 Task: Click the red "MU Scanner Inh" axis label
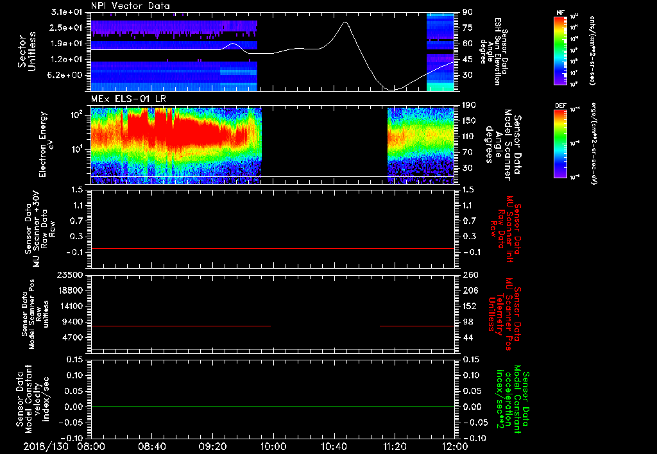pyautogui.click(x=506, y=229)
